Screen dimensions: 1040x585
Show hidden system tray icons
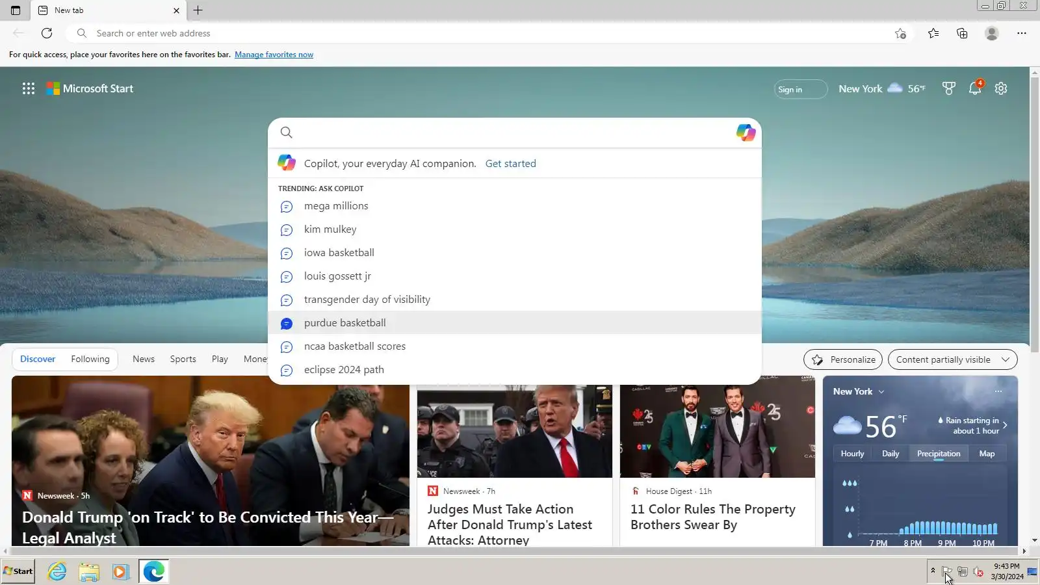click(x=933, y=571)
